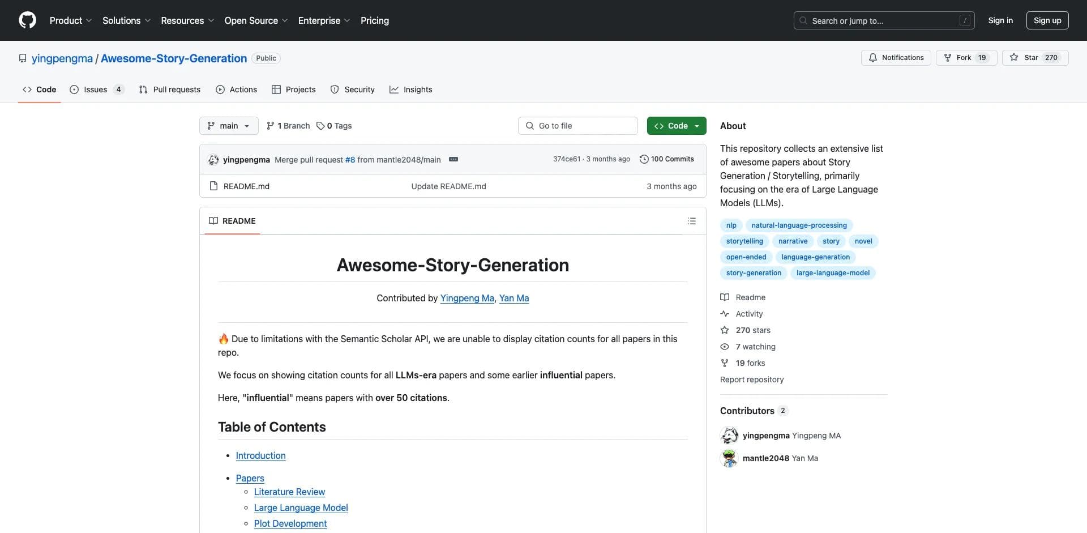Click the open-ended topic tag
The height and width of the screenshot is (533, 1087).
point(746,257)
